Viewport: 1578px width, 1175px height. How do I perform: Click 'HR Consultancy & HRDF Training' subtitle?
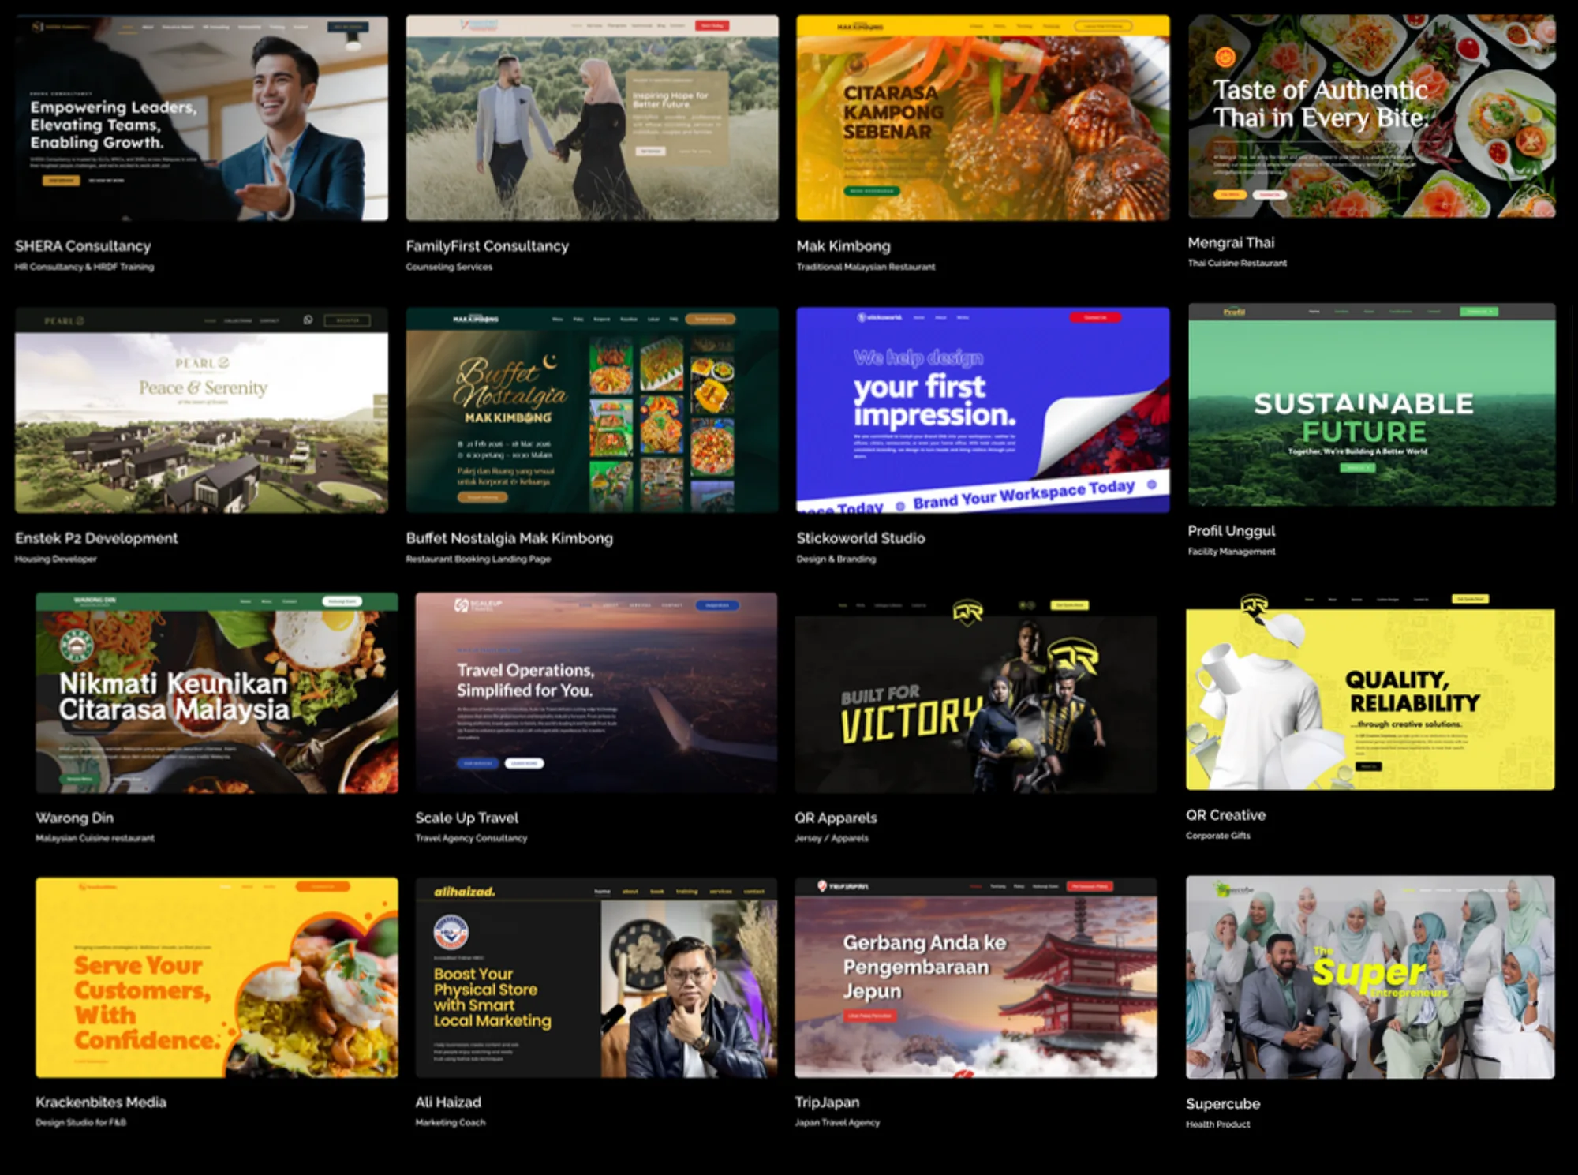click(x=84, y=267)
